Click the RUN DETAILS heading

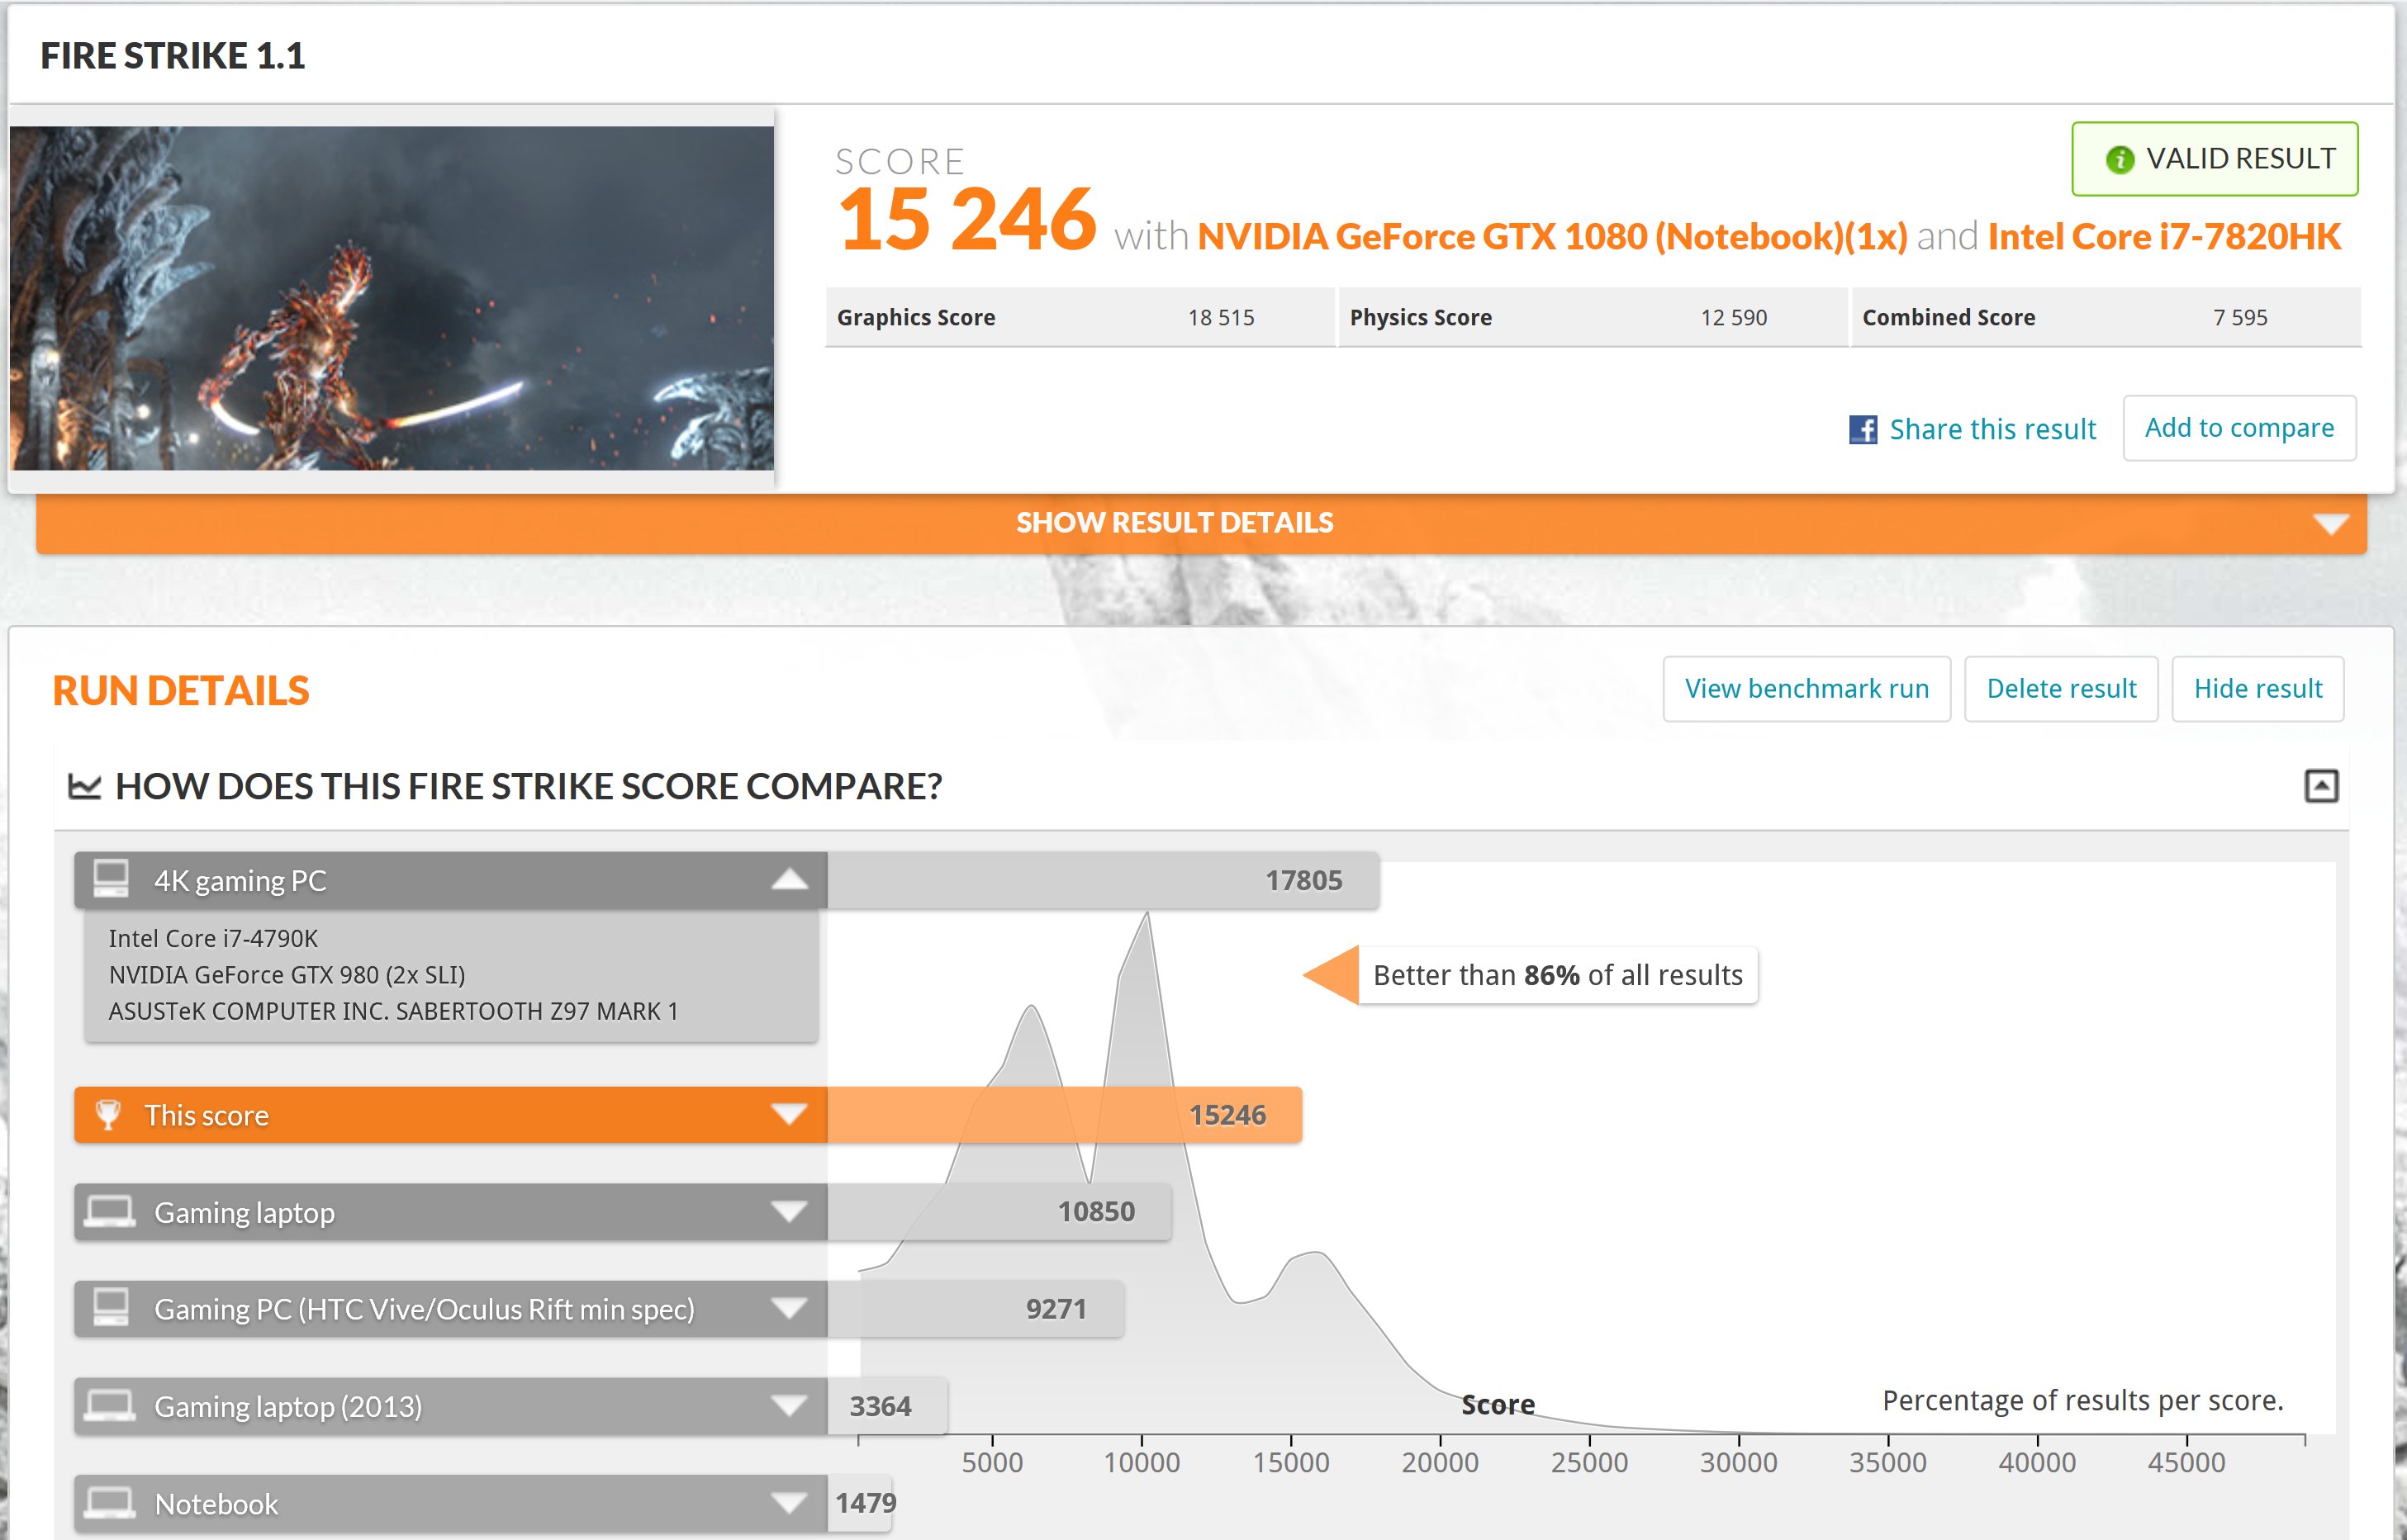pyautogui.click(x=180, y=691)
